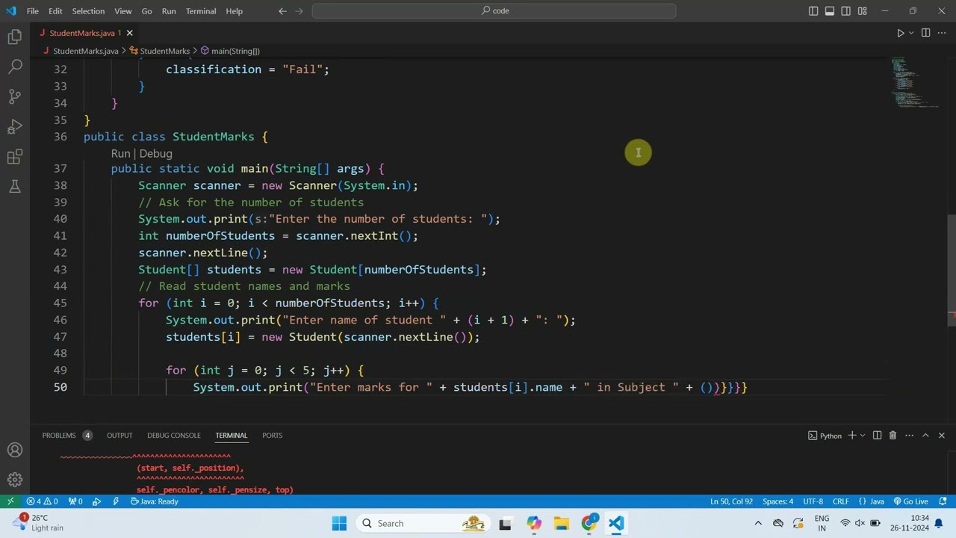Open launch profile dropdown beside new terminal plus
956x538 pixels.
click(863, 435)
